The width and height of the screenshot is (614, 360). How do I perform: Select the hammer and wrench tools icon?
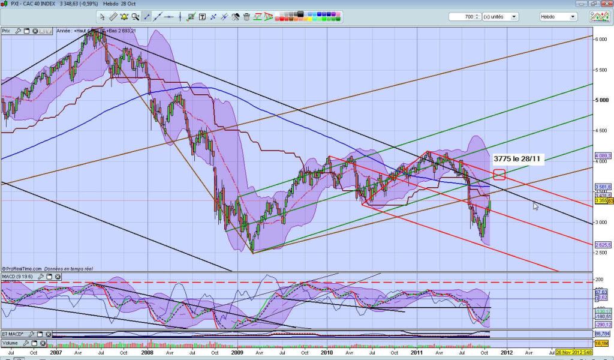point(236,17)
